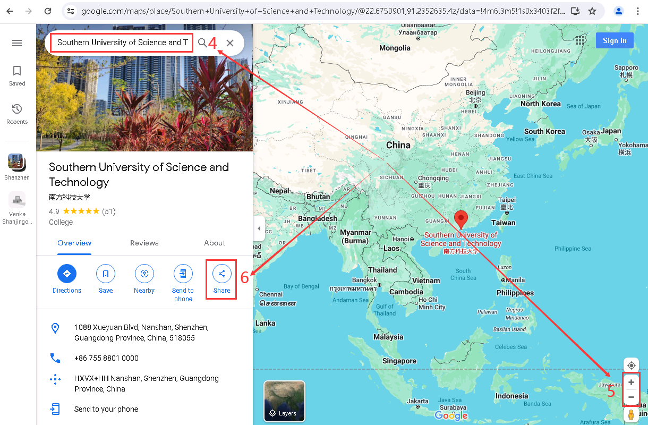Open the Google apps grid
The height and width of the screenshot is (425, 648).
[580, 40]
